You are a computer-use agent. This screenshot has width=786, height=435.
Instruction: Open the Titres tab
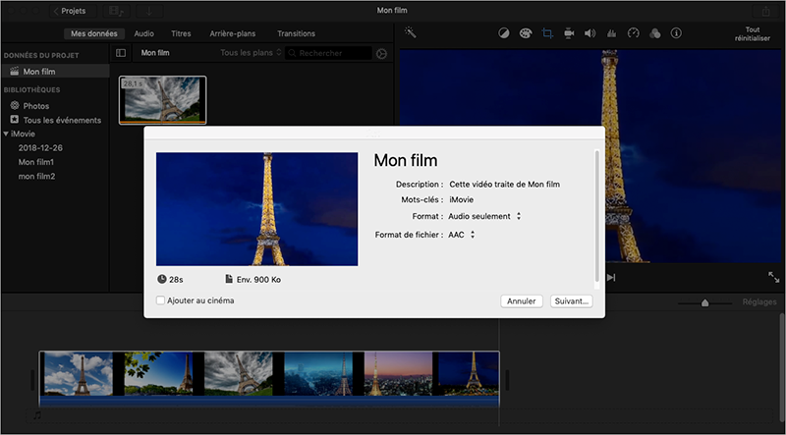(x=181, y=33)
